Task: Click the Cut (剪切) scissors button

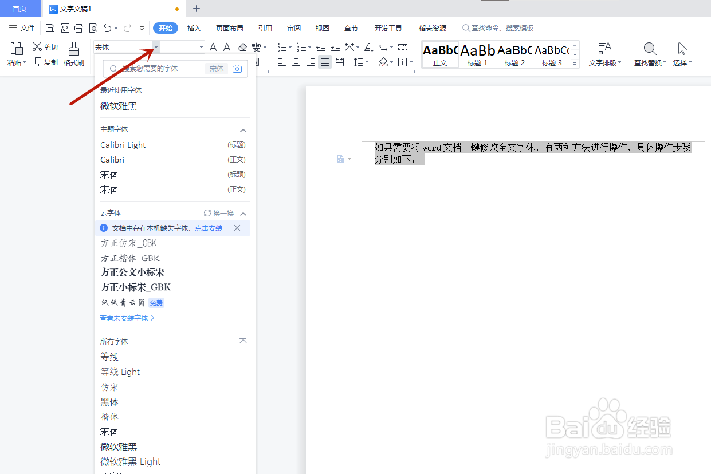Action: [x=45, y=47]
